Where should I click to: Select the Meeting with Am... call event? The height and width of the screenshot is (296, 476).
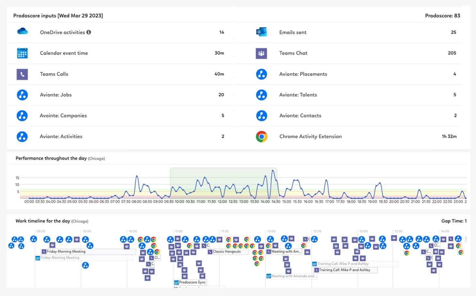(284, 252)
